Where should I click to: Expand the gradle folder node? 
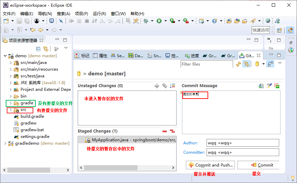(11, 103)
